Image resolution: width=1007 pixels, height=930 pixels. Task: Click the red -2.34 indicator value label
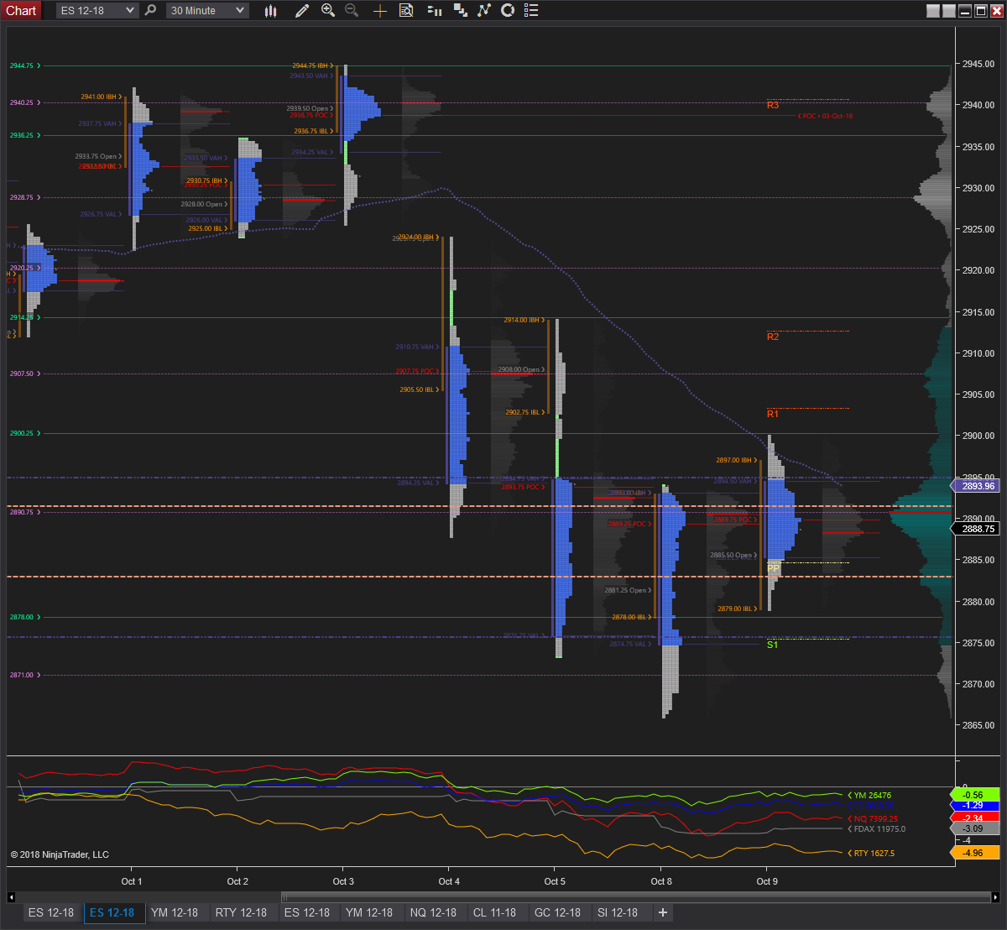pyautogui.click(x=975, y=818)
